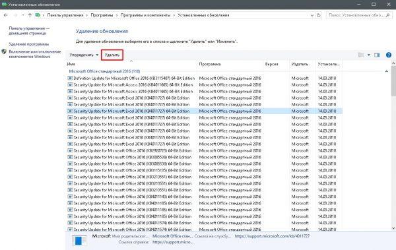The image size is (396, 250).
Task: Open the address bar history dropdown
Action: tap(312, 15)
